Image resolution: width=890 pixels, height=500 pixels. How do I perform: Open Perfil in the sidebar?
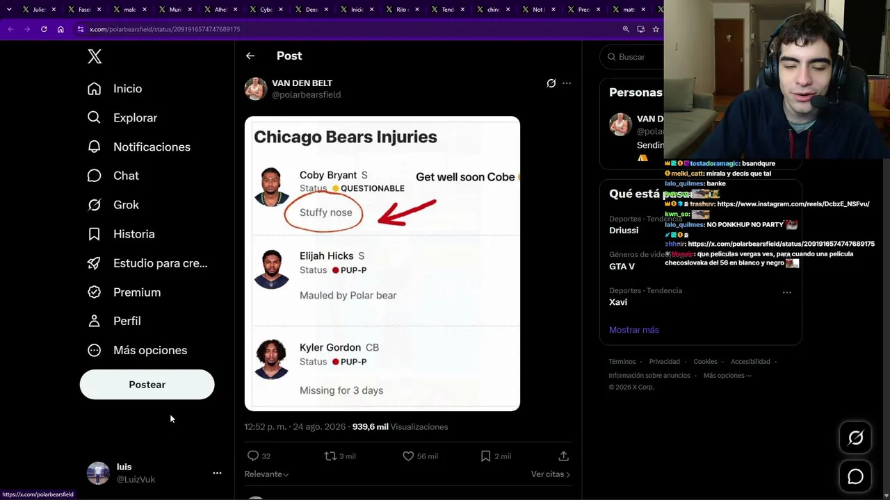tap(114, 322)
